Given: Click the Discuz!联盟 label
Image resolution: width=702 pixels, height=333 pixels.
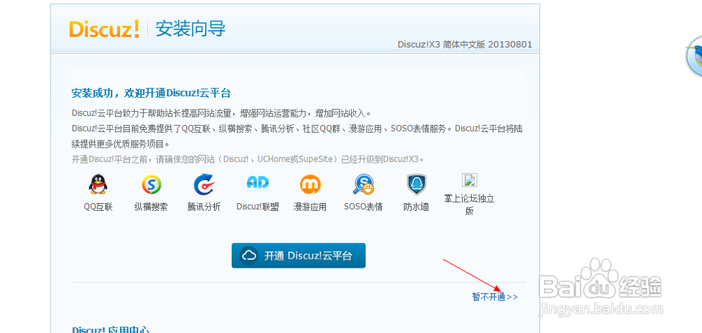Looking at the screenshot, I should [258, 207].
